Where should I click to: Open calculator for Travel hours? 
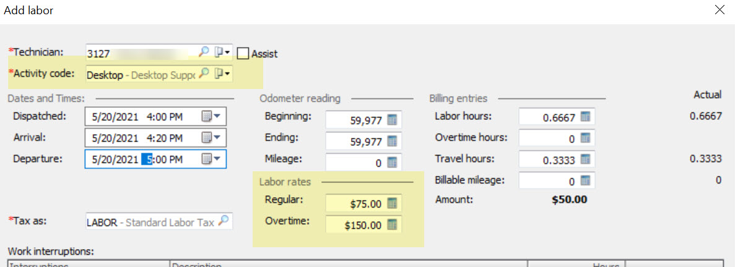pos(585,159)
